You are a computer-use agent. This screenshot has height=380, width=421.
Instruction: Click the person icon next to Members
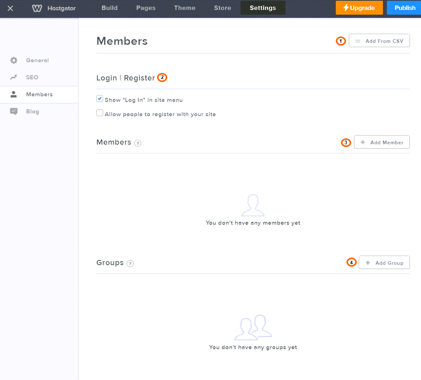[x=14, y=94]
